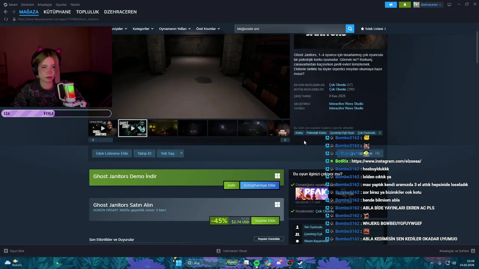Click the green İndir button

coord(232,185)
